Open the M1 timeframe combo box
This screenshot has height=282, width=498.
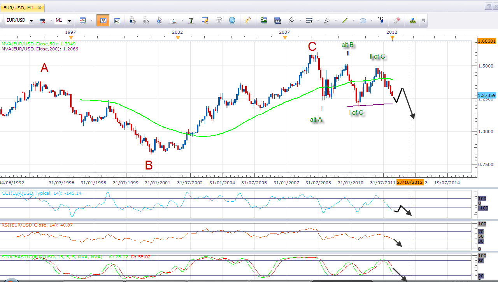tap(63, 20)
